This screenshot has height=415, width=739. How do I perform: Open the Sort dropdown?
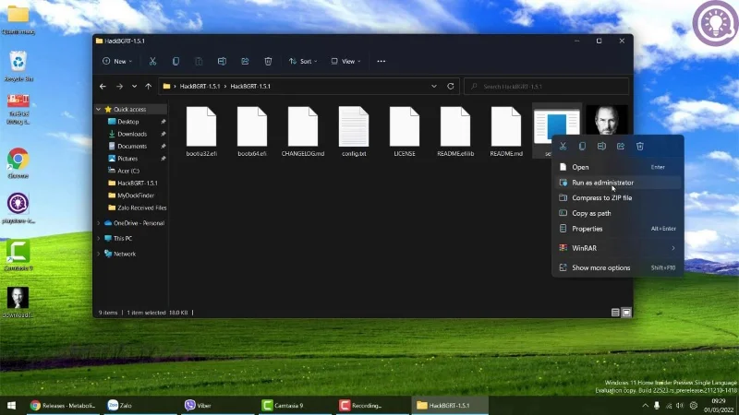(x=303, y=61)
